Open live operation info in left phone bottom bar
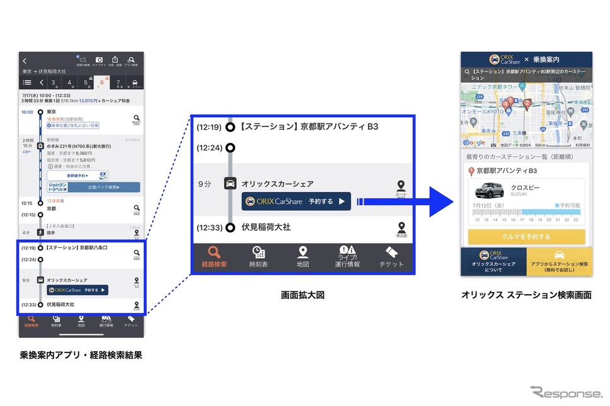 [106, 322]
